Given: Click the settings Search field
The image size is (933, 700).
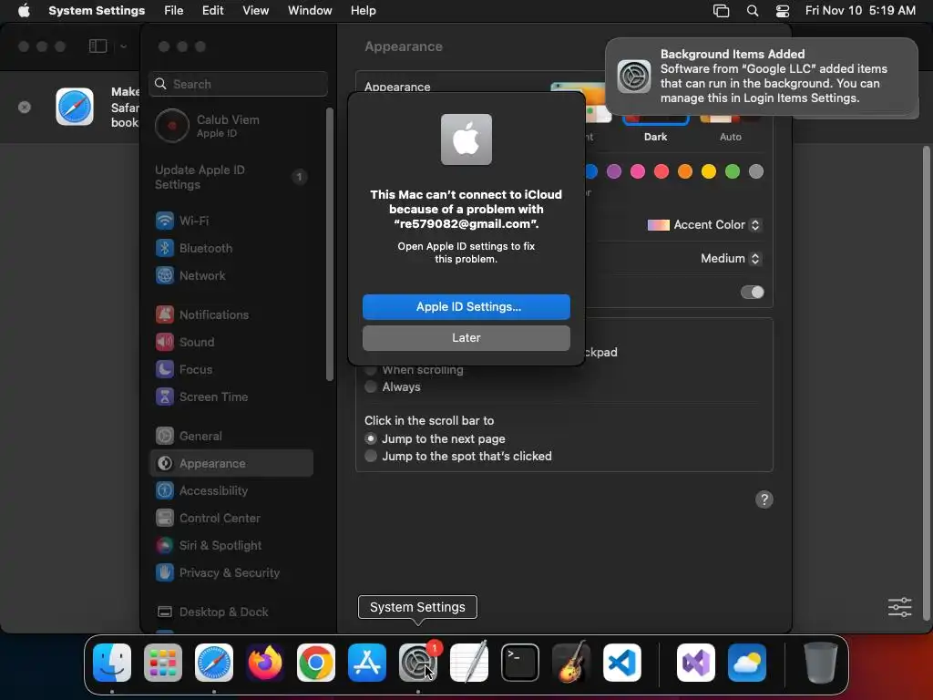Looking at the screenshot, I should pos(238,84).
